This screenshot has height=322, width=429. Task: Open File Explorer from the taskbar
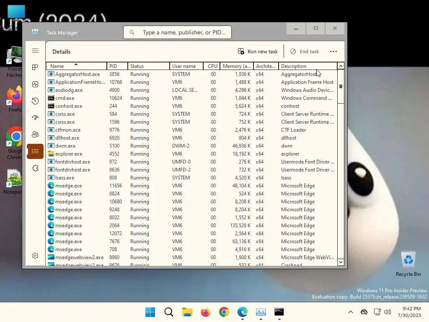pos(187,312)
